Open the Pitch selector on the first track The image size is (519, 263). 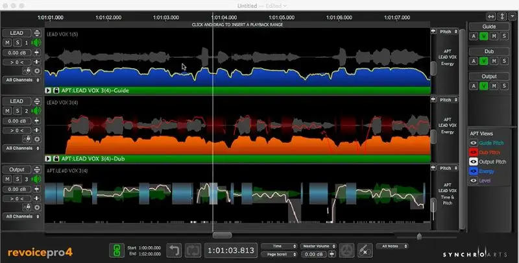(x=446, y=31)
